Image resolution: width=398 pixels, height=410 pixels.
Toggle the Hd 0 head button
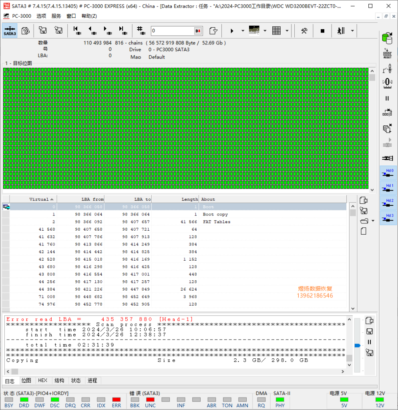click(388, 173)
